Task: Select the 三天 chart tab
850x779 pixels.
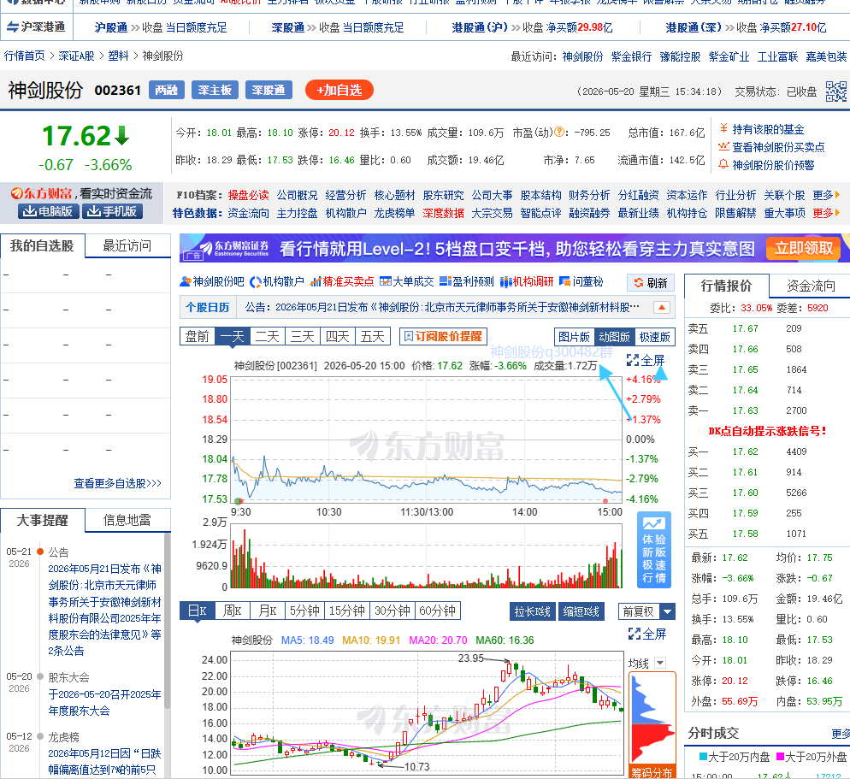Action: (303, 337)
